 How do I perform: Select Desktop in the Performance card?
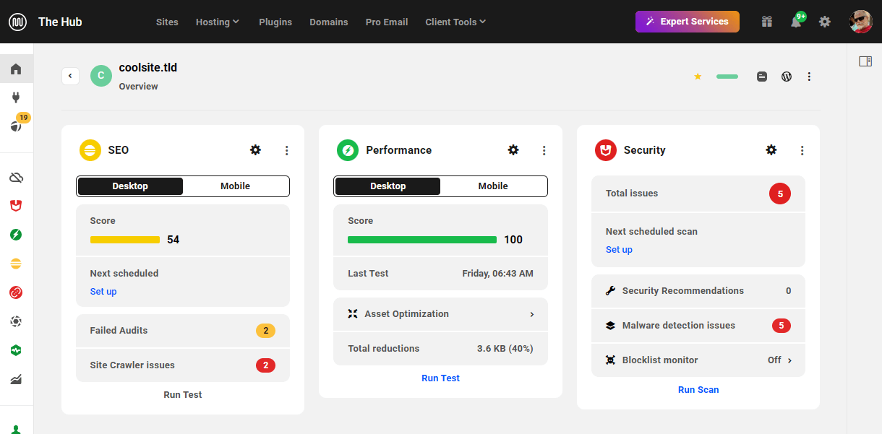pos(388,186)
